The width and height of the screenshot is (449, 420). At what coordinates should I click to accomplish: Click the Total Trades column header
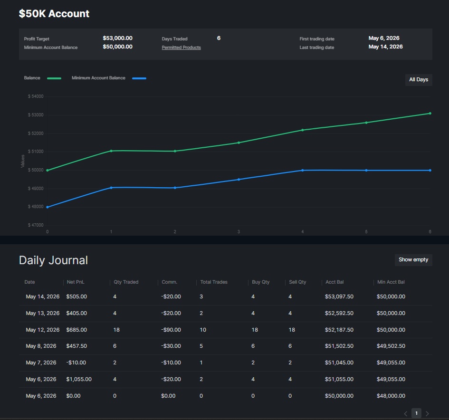click(214, 282)
